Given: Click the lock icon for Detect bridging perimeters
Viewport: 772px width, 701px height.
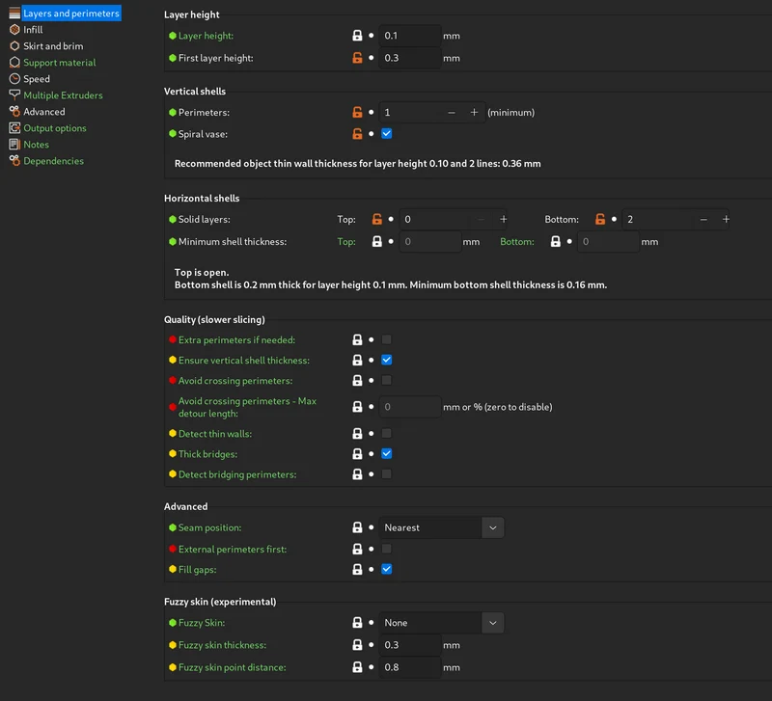Looking at the screenshot, I should [357, 474].
